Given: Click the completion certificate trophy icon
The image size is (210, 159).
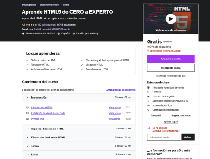Looking at the screenshot, I should coord(149,110).
